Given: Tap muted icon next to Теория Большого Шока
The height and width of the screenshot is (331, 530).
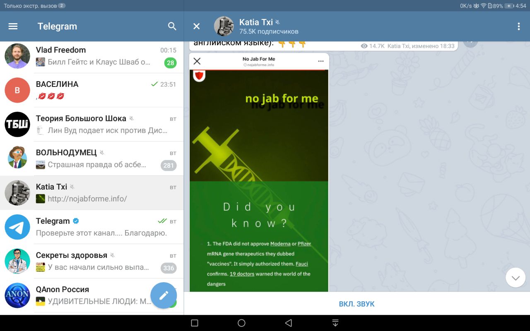Looking at the screenshot, I should [x=131, y=118].
